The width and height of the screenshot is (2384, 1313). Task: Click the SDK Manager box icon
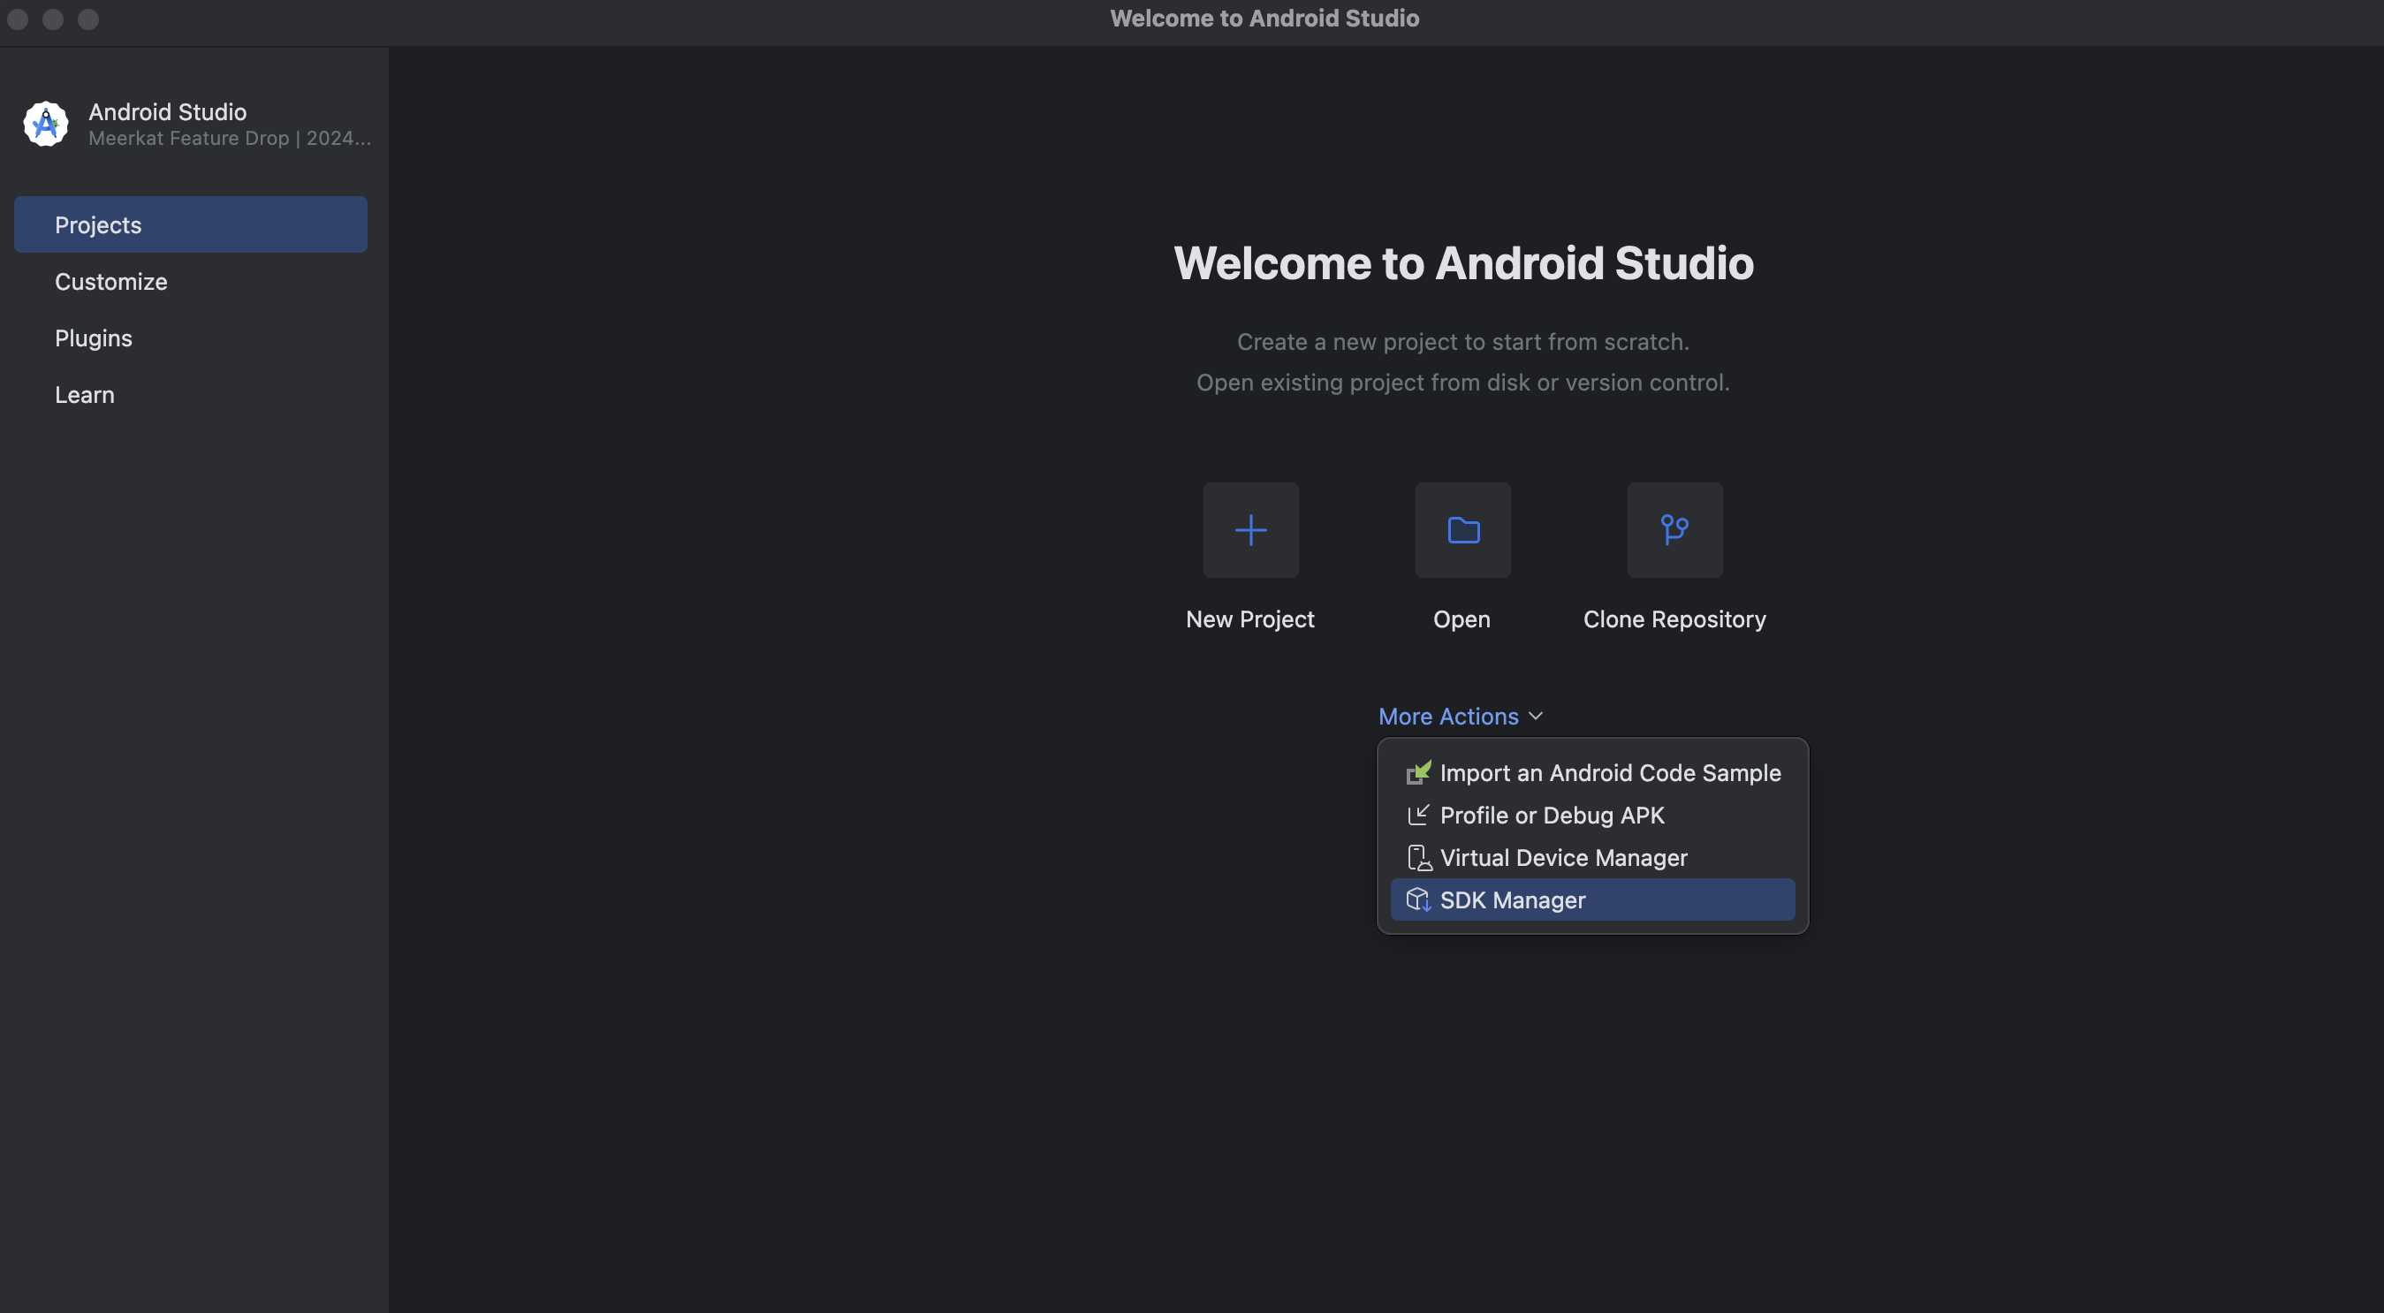tap(1418, 900)
